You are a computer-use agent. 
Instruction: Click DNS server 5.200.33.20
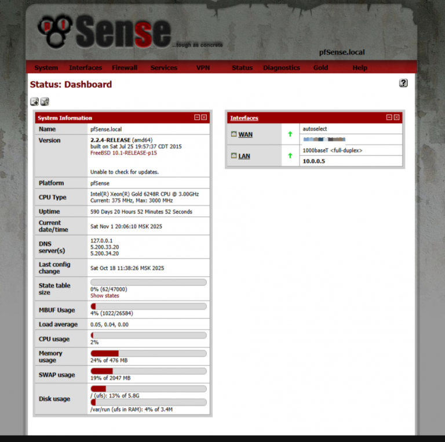click(x=104, y=247)
